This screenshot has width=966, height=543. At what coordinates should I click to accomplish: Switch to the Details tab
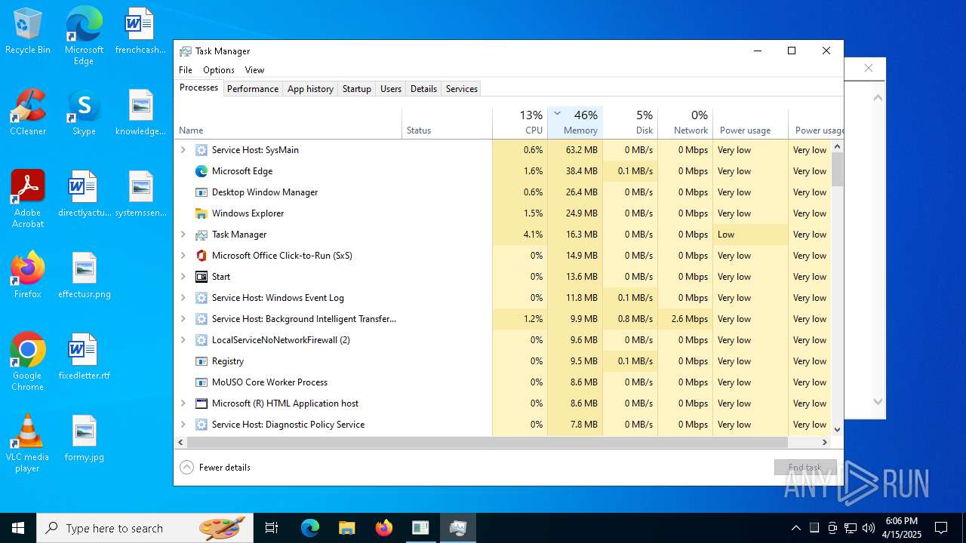click(x=423, y=89)
